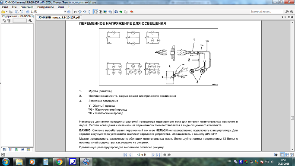Switch sidebar to bookmarks panel tab
The height and width of the screenshot is (166, 295).
(x=10, y=150)
